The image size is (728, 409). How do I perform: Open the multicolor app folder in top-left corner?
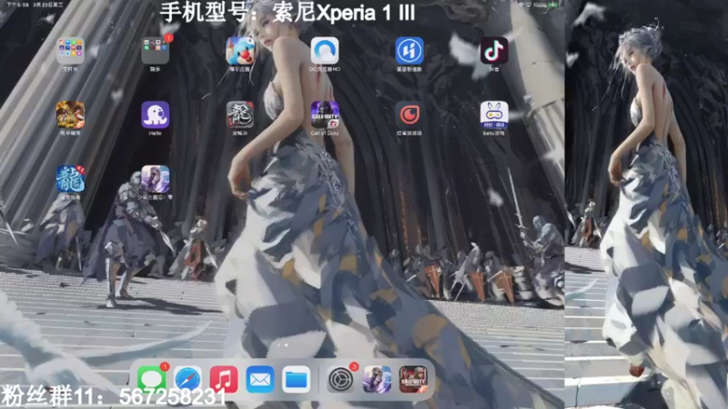coord(70,50)
